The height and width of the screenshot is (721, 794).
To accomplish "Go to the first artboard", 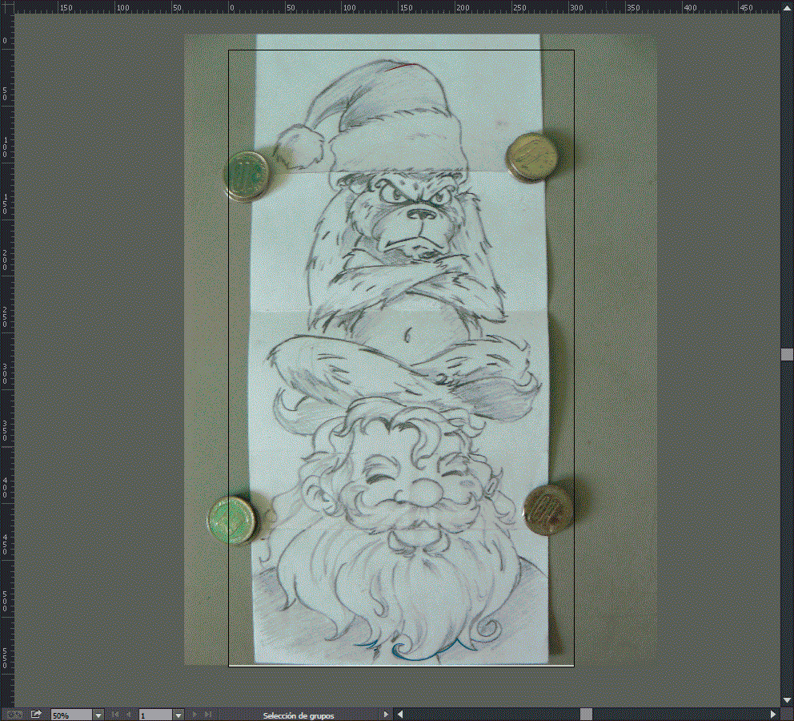I will click(x=115, y=715).
